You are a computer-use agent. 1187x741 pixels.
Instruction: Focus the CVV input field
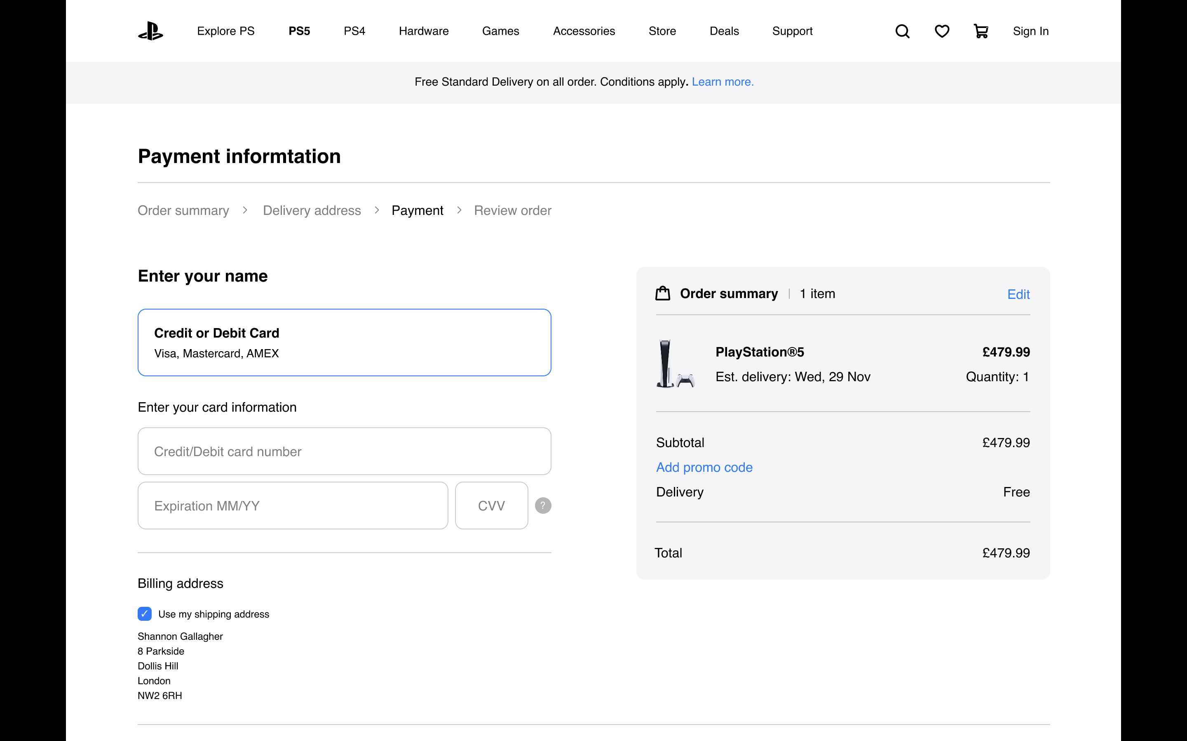(491, 505)
